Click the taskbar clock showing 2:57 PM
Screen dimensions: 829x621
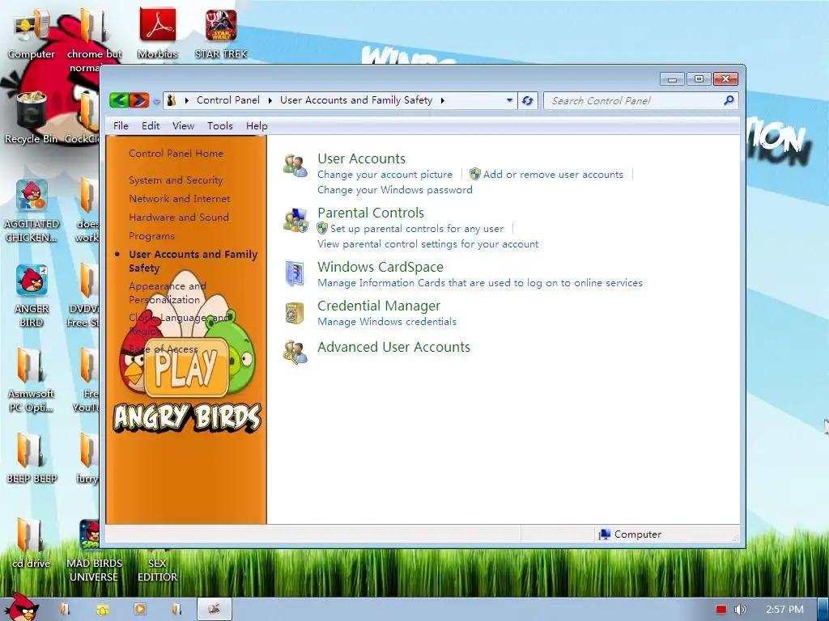click(x=784, y=610)
